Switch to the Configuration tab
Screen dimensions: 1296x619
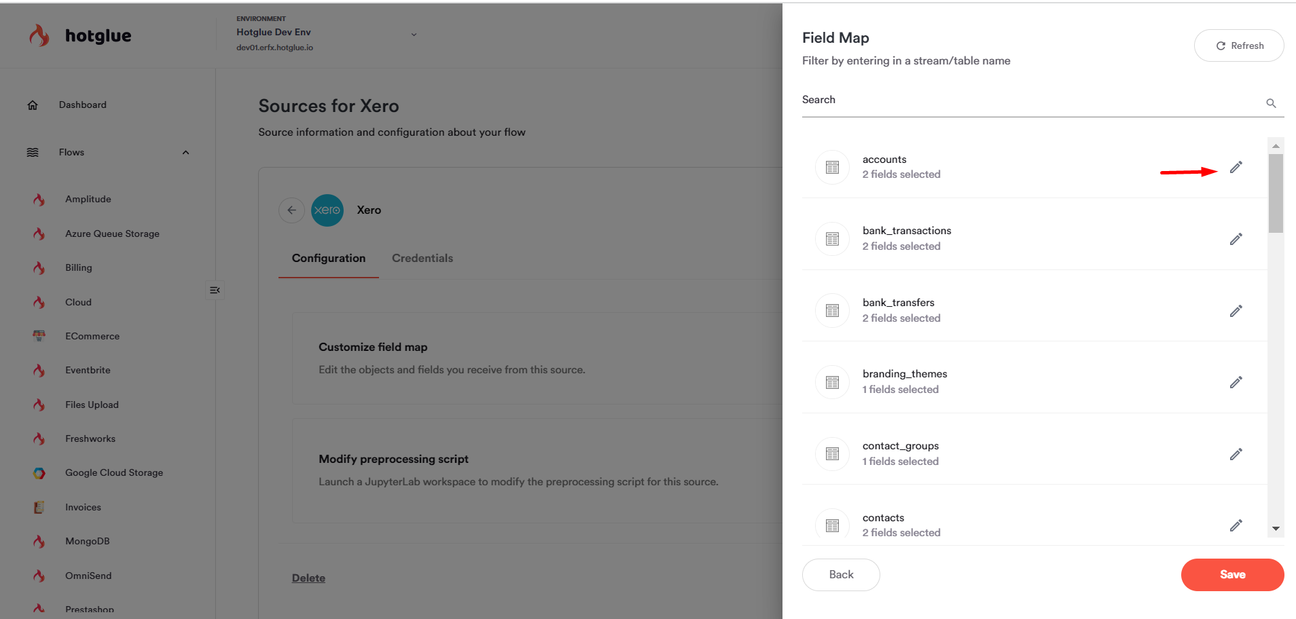point(329,258)
